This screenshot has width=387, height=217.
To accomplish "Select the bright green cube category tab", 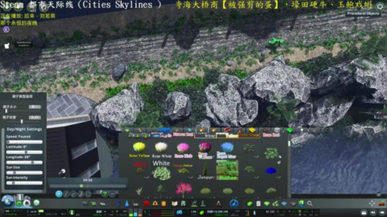I will [290, 129].
